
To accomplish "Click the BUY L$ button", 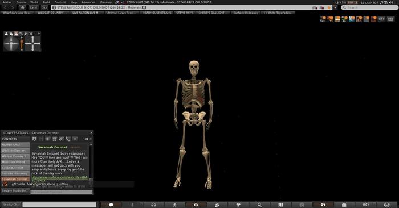I will [352, 2].
